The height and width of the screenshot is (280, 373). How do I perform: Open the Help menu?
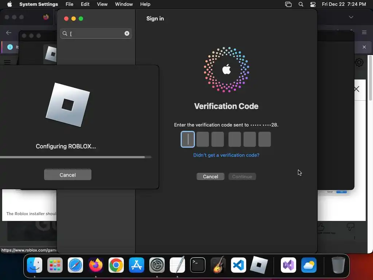145,4
